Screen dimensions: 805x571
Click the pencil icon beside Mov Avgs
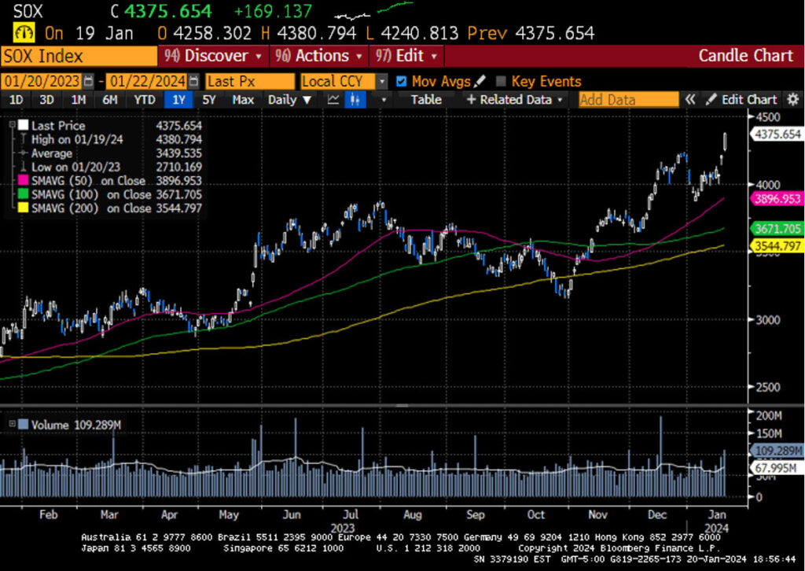pyautogui.click(x=480, y=81)
